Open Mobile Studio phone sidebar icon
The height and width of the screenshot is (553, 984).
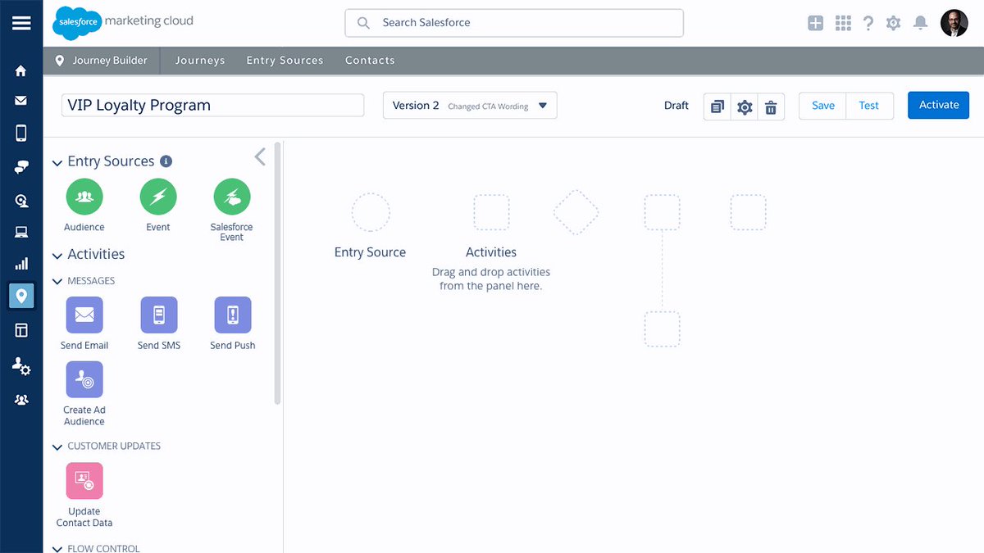click(x=21, y=133)
